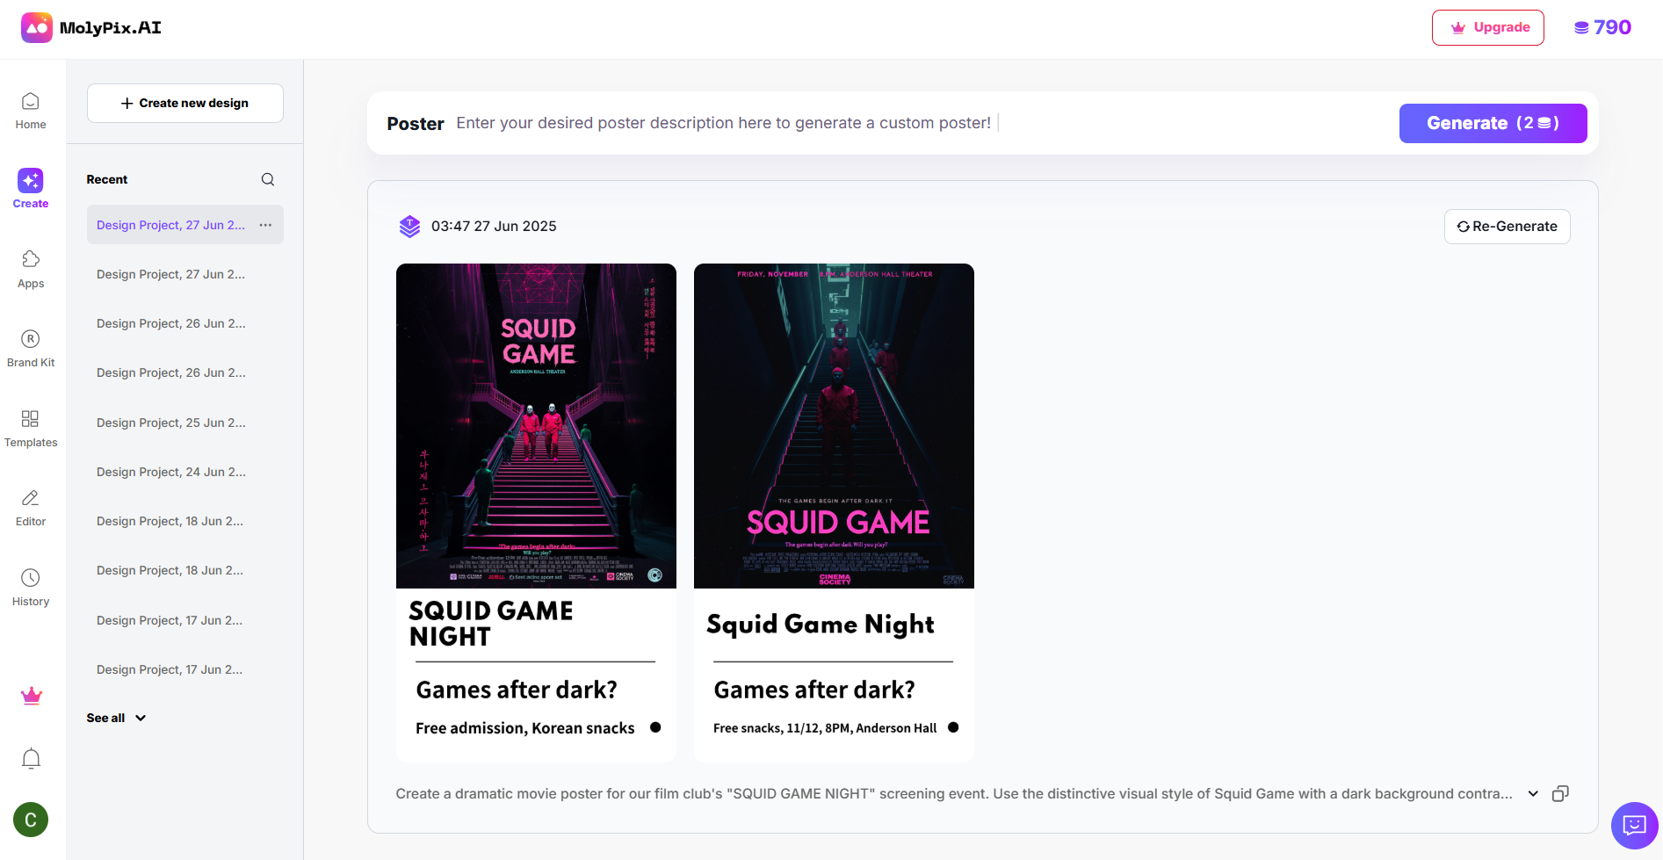Copy the prompt text icon

(1560, 793)
